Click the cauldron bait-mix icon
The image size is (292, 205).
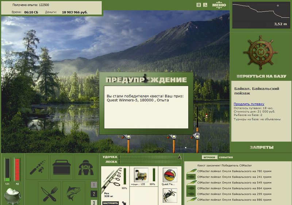coord(12,196)
